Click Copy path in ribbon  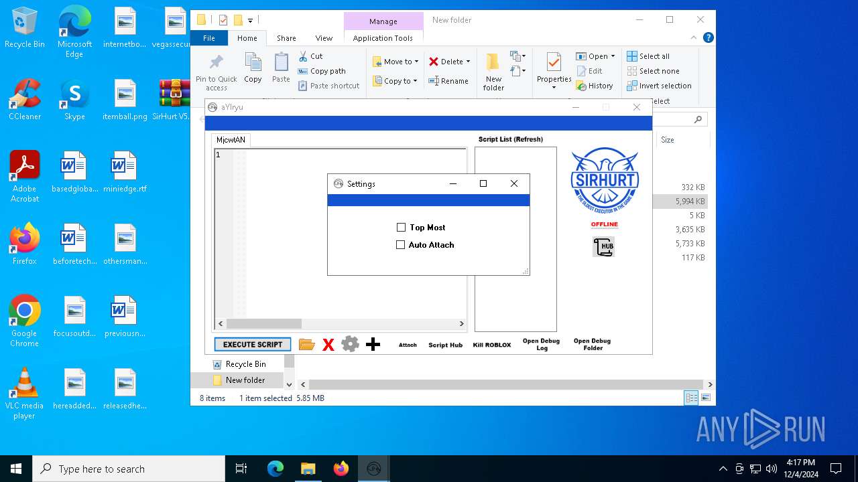point(322,71)
